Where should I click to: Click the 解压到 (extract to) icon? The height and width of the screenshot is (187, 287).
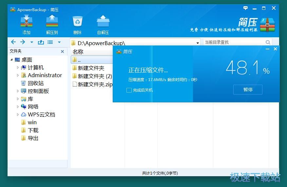(52, 21)
